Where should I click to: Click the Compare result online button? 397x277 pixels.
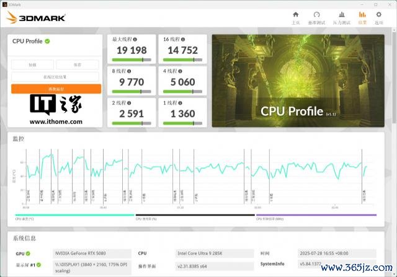point(56,77)
